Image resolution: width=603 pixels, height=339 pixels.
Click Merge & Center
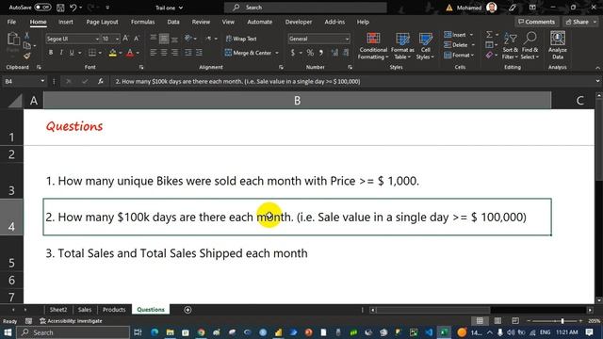click(248, 53)
